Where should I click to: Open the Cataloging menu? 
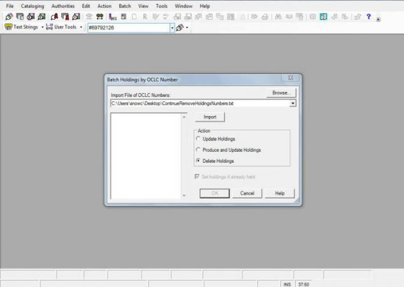point(32,6)
